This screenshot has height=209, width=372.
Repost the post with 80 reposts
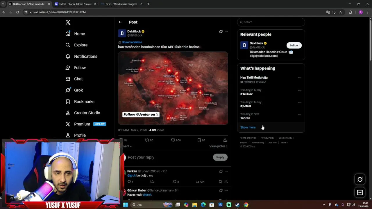[x=149, y=140]
